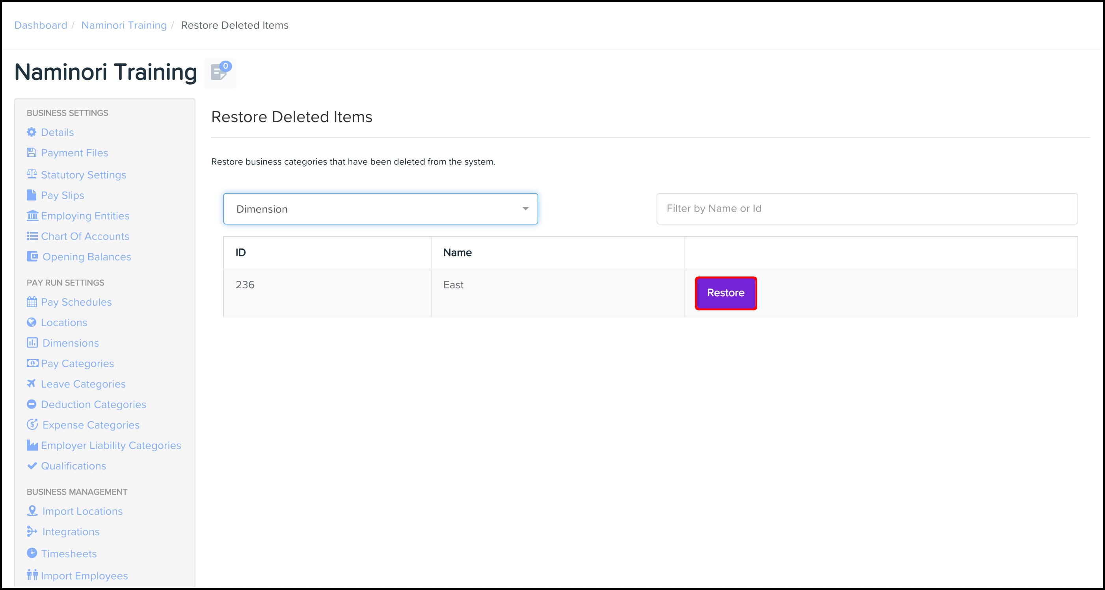Navigate to Deduction Categories

pos(93,404)
